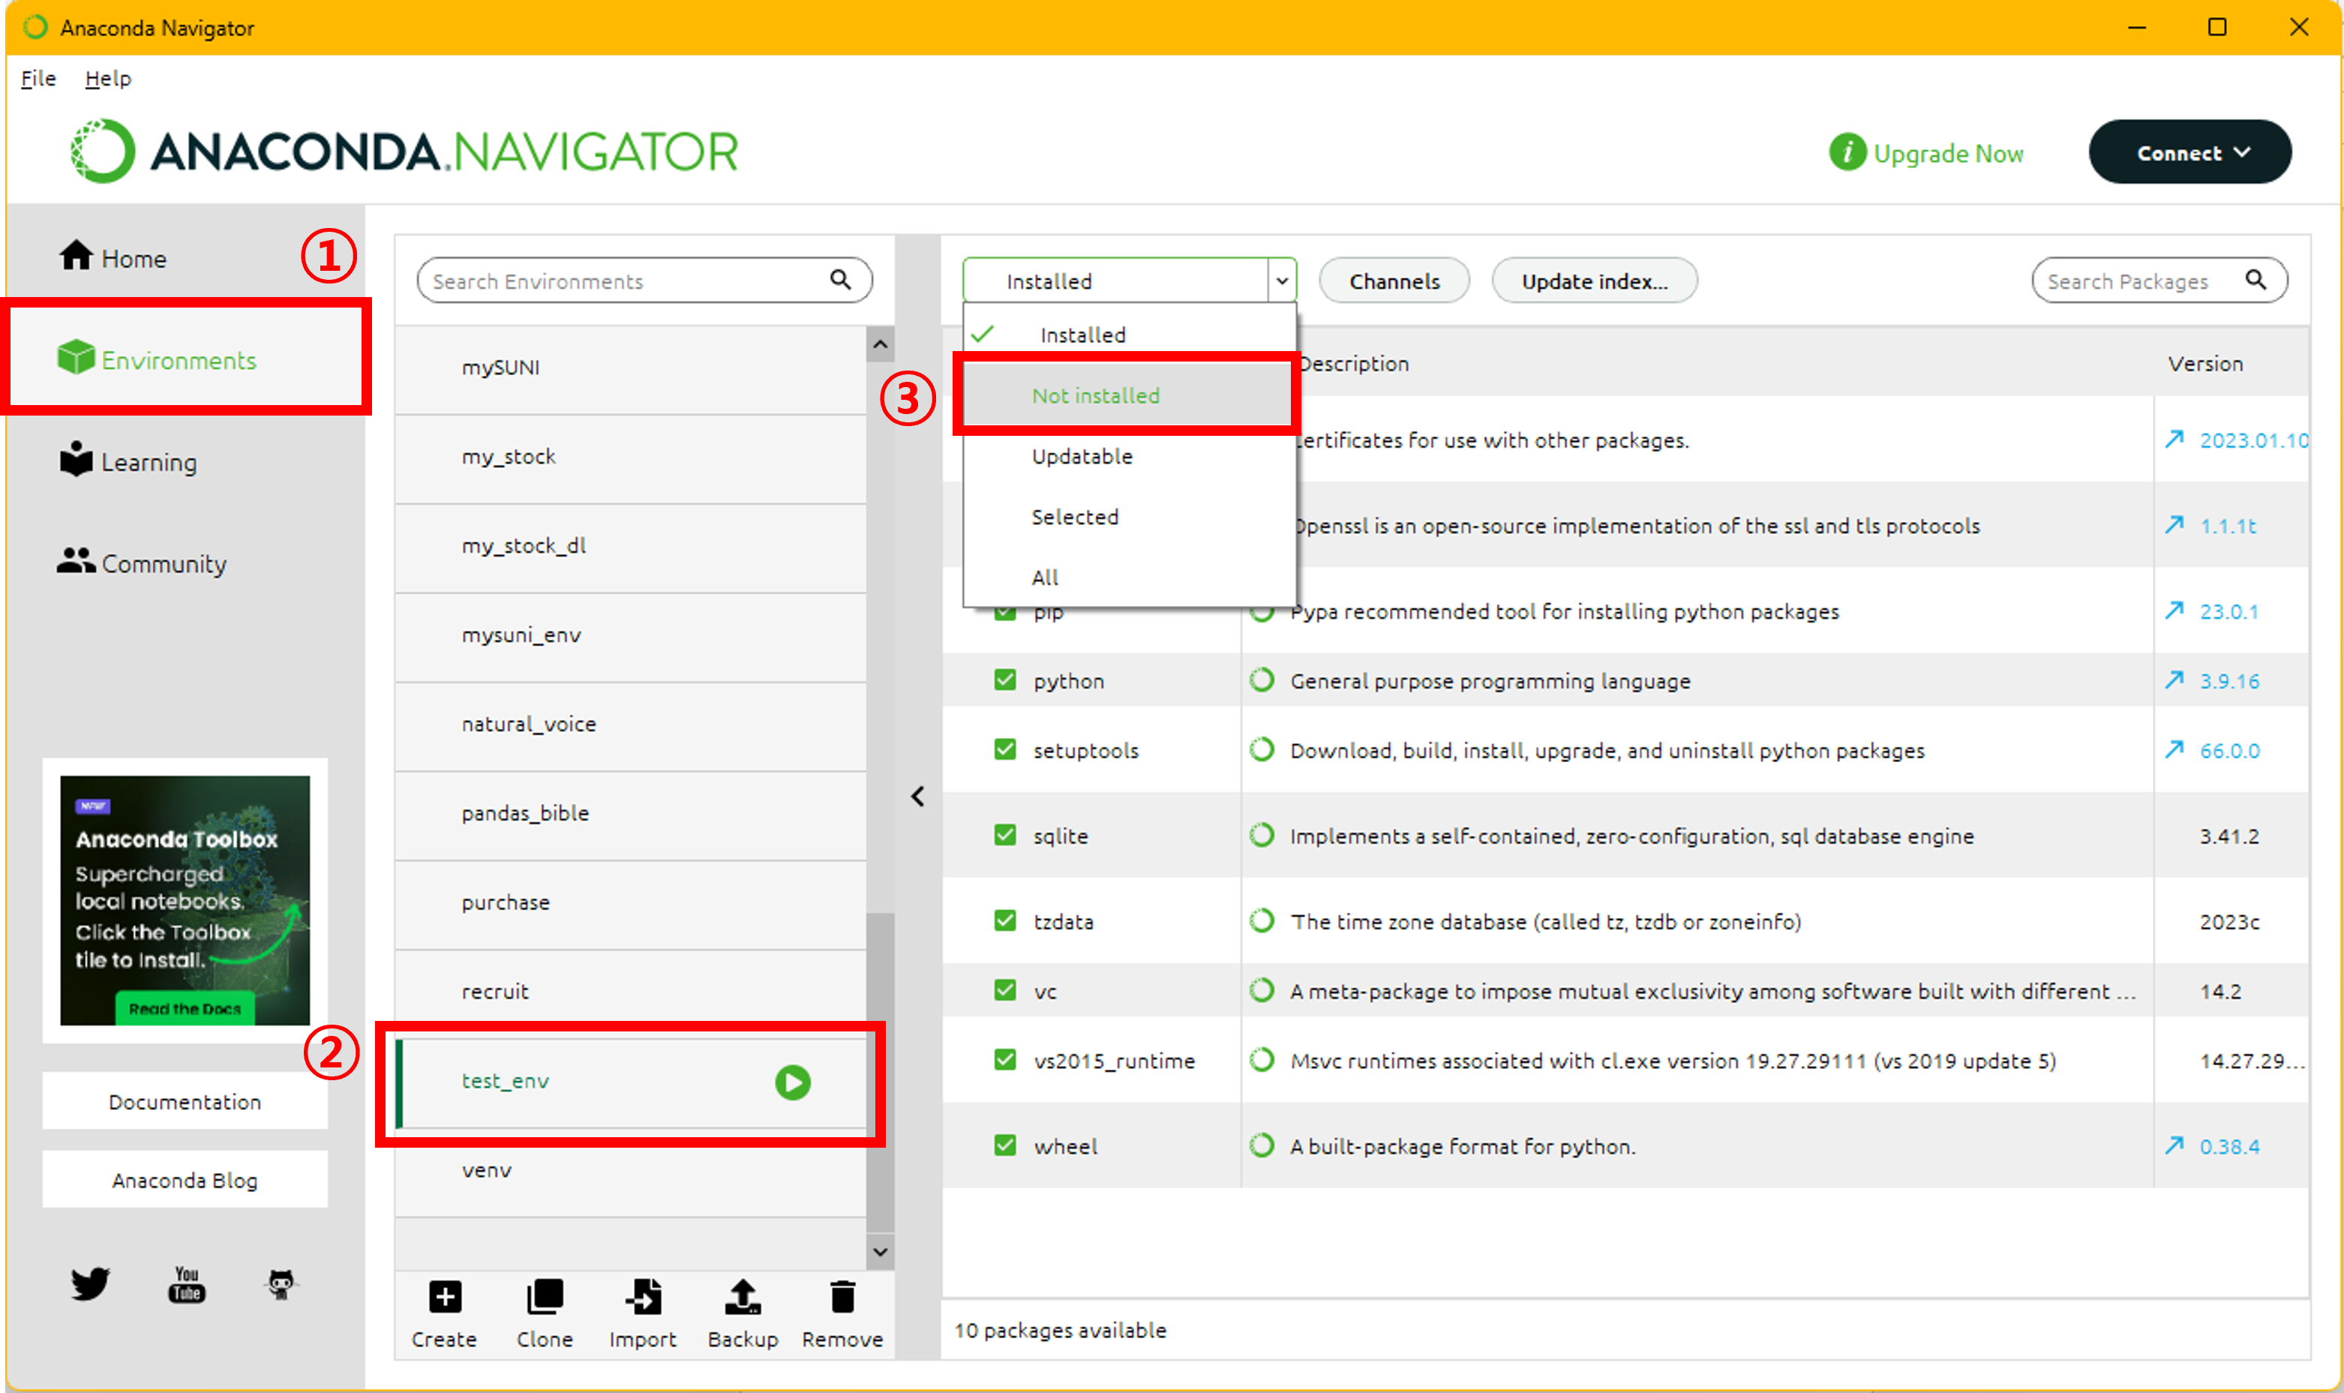Open the Help menu
This screenshot has height=1393, width=2344.
108,79
